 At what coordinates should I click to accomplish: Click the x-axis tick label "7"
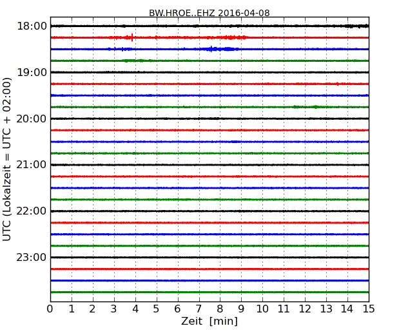click(x=199, y=309)
